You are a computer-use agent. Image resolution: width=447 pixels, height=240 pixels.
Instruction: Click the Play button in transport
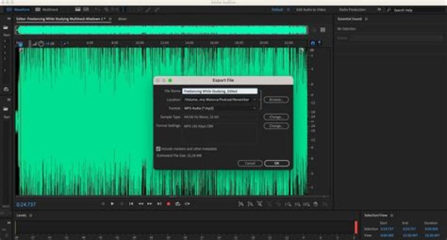[112, 204]
